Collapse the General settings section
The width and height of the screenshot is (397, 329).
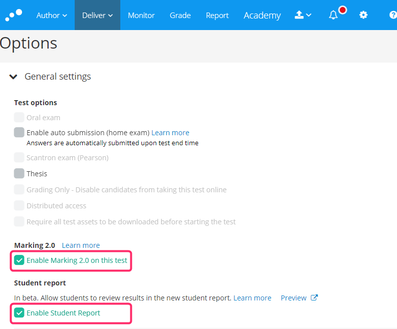pyautogui.click(x=13, y=77)
